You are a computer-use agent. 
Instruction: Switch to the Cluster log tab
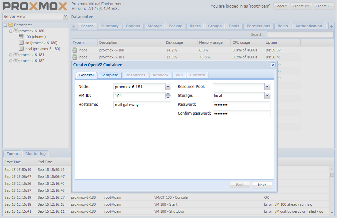35,154
